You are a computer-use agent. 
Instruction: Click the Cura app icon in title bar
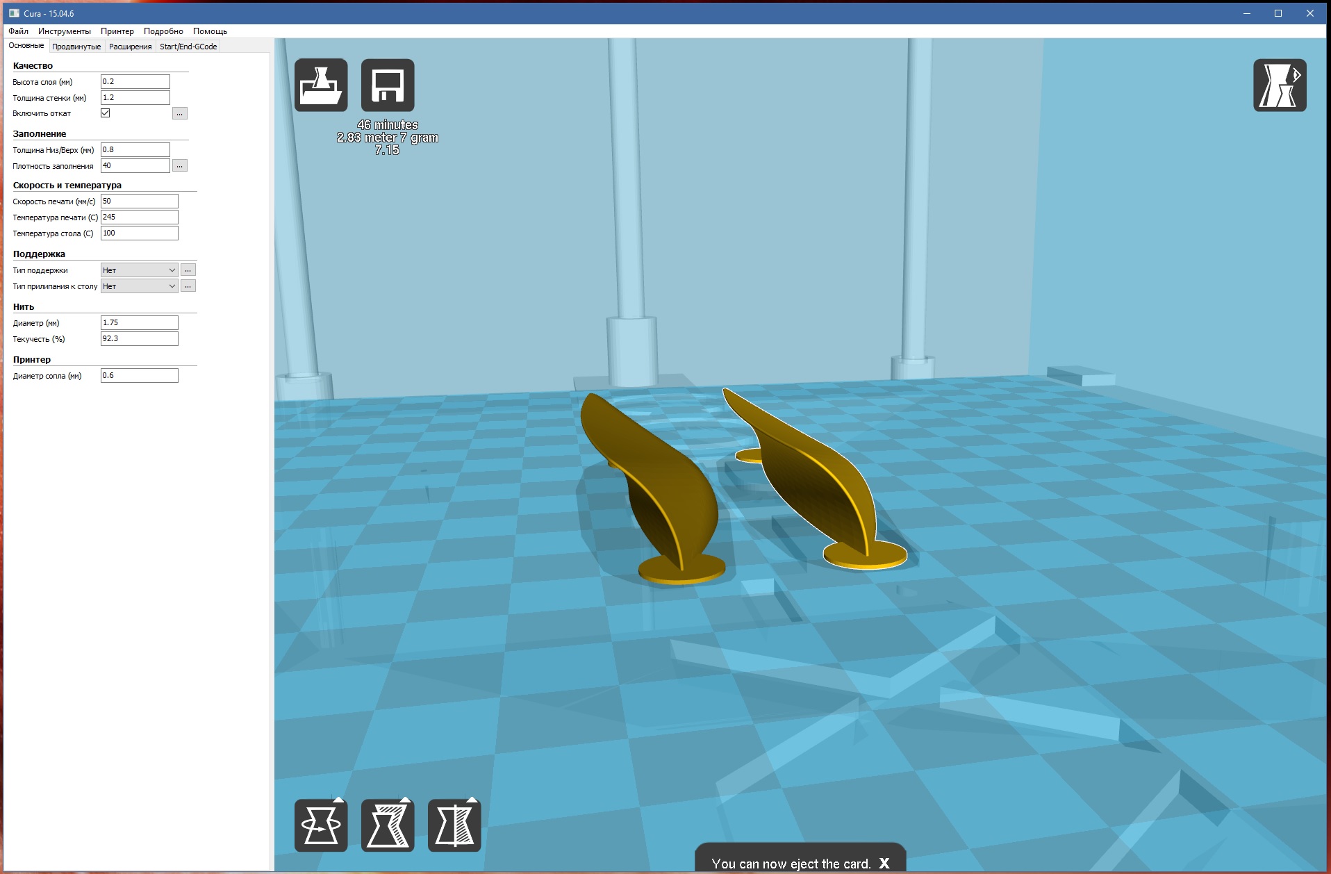[x=14, y=13]
